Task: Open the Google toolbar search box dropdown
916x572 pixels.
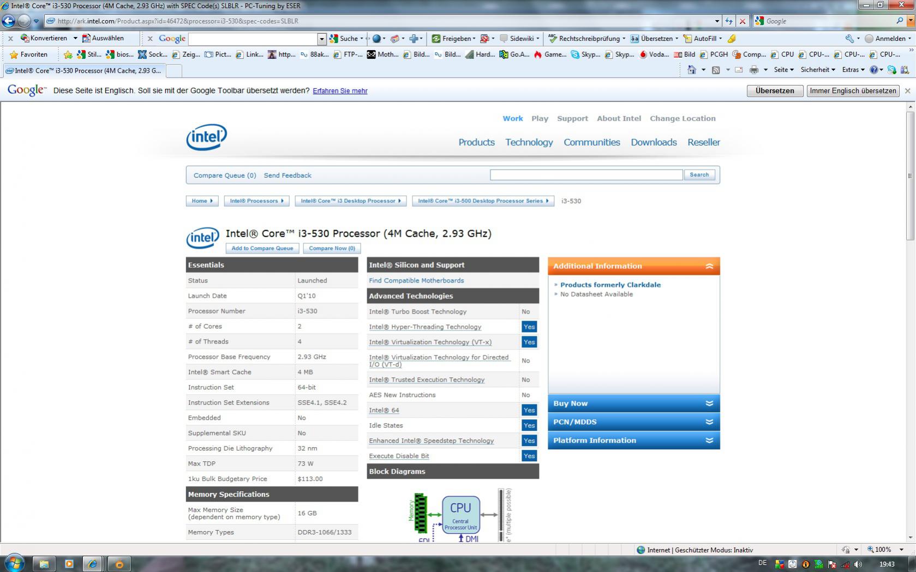Action: click(321, 39)
